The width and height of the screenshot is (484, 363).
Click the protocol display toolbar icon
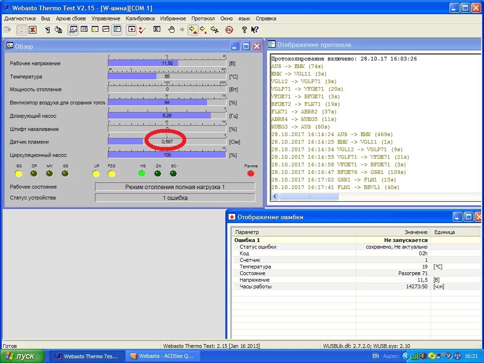pos(117,30)
